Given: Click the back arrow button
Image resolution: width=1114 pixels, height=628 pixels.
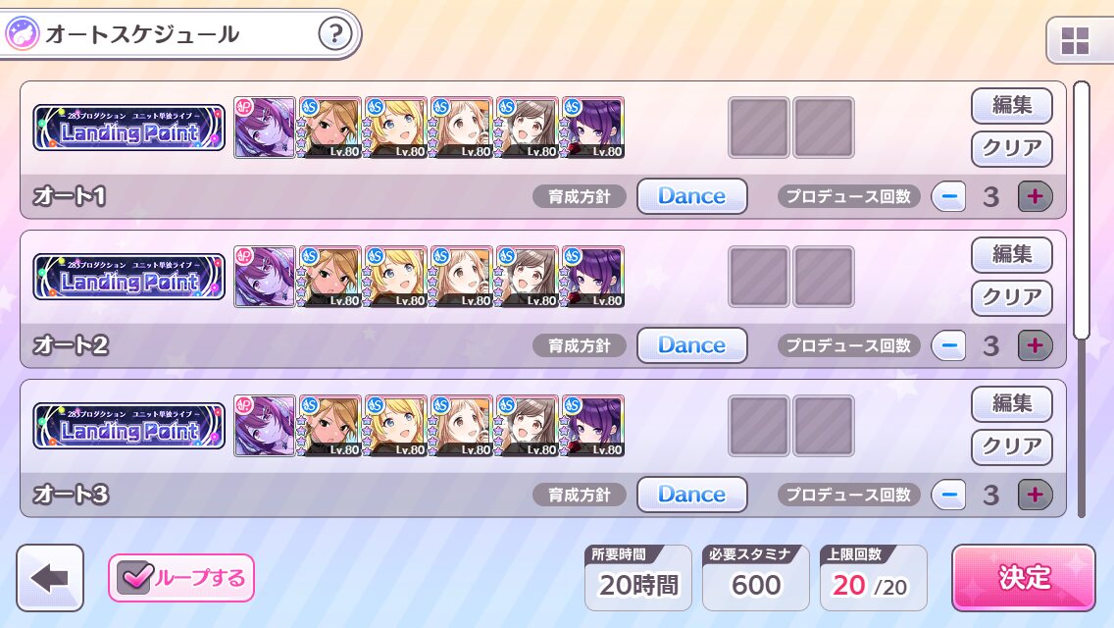Looking at the screenshot, I should tap(50, 578).
